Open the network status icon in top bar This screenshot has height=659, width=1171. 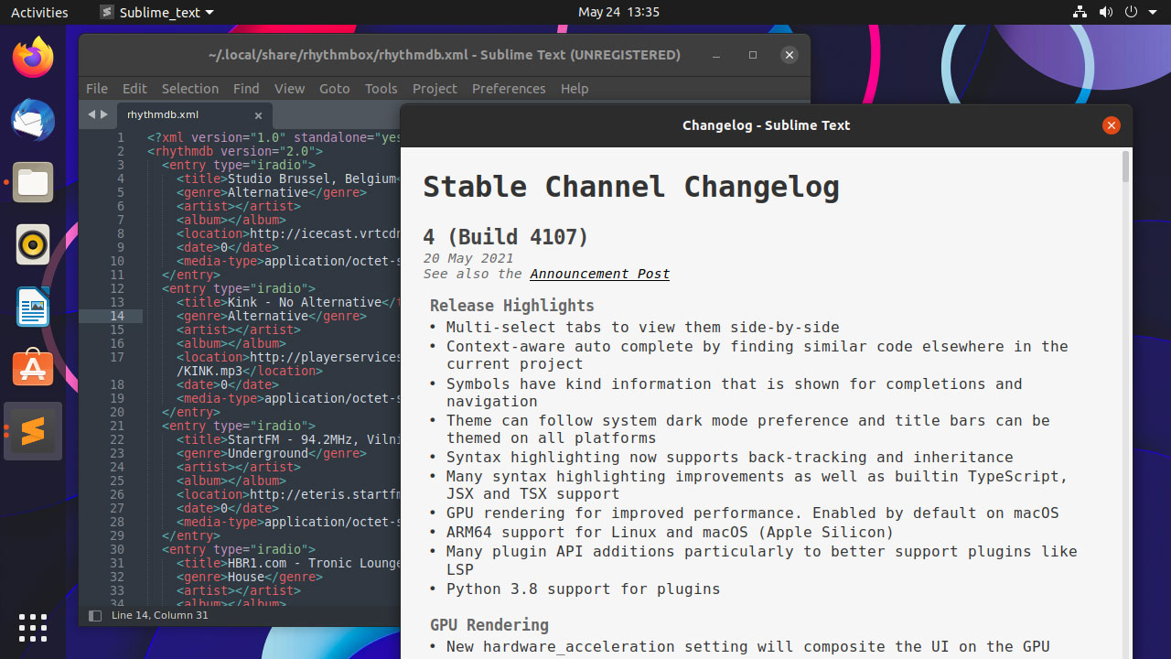1080,12
